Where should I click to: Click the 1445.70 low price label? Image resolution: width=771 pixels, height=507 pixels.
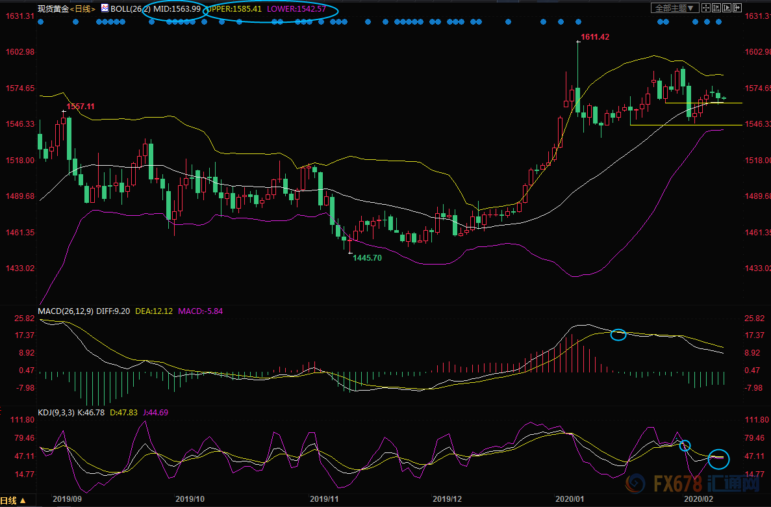pyautogui.click(x=367, y=258)
